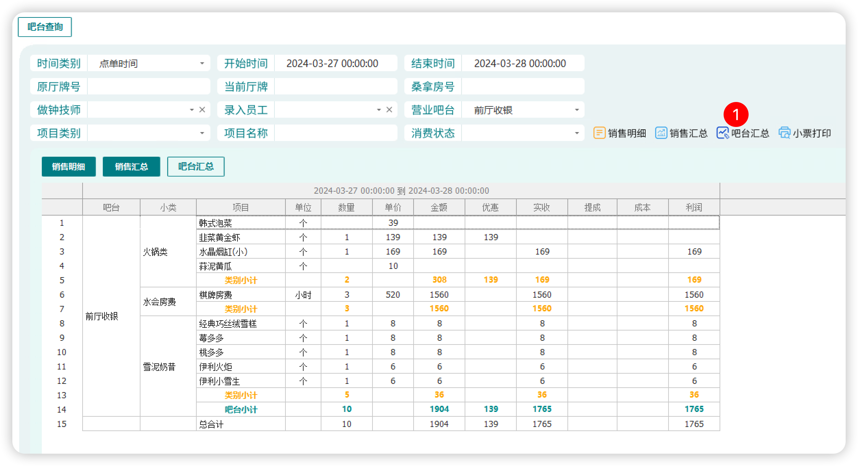Clear the 做钟技师 field with its X
858x466 pixels.
(202, 109)
